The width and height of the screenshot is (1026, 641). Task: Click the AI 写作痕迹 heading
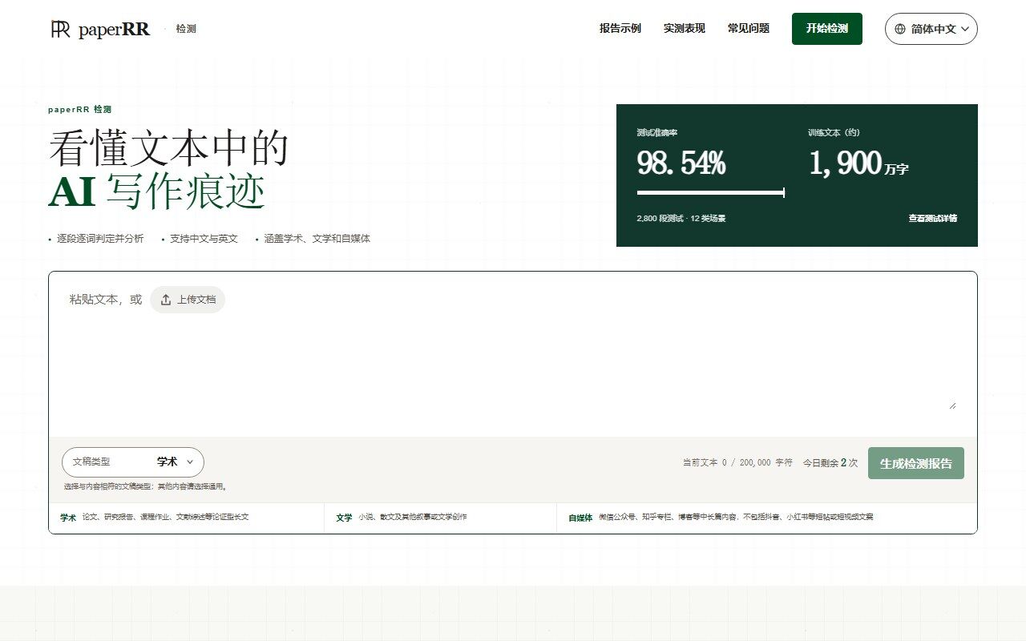(x=156, y=192)
